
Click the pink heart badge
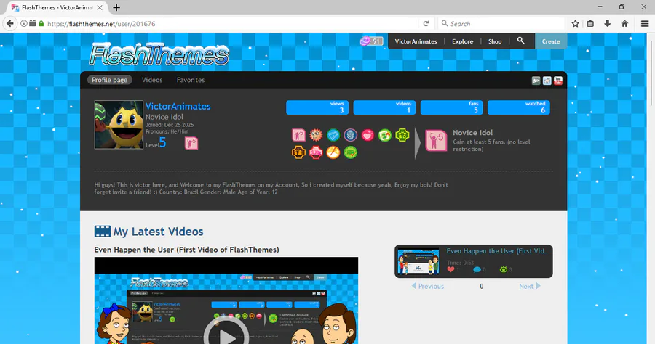tap(368, 135)
